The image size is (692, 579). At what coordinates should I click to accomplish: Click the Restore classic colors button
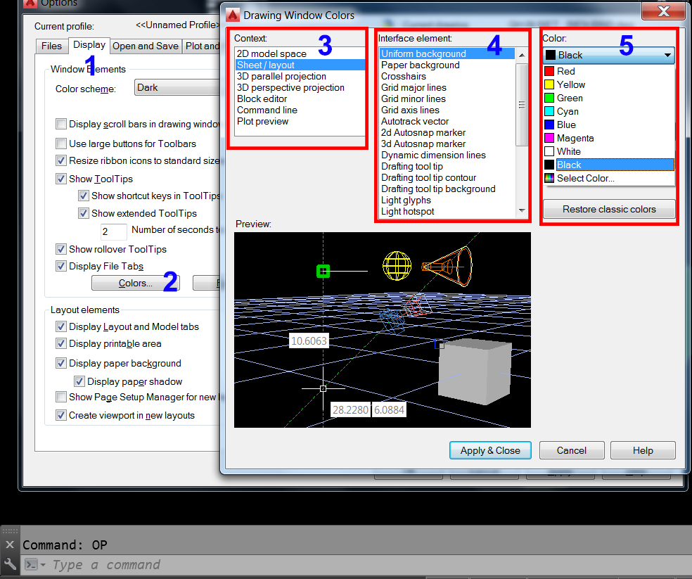pyautogui.click(x=608, y=209)
